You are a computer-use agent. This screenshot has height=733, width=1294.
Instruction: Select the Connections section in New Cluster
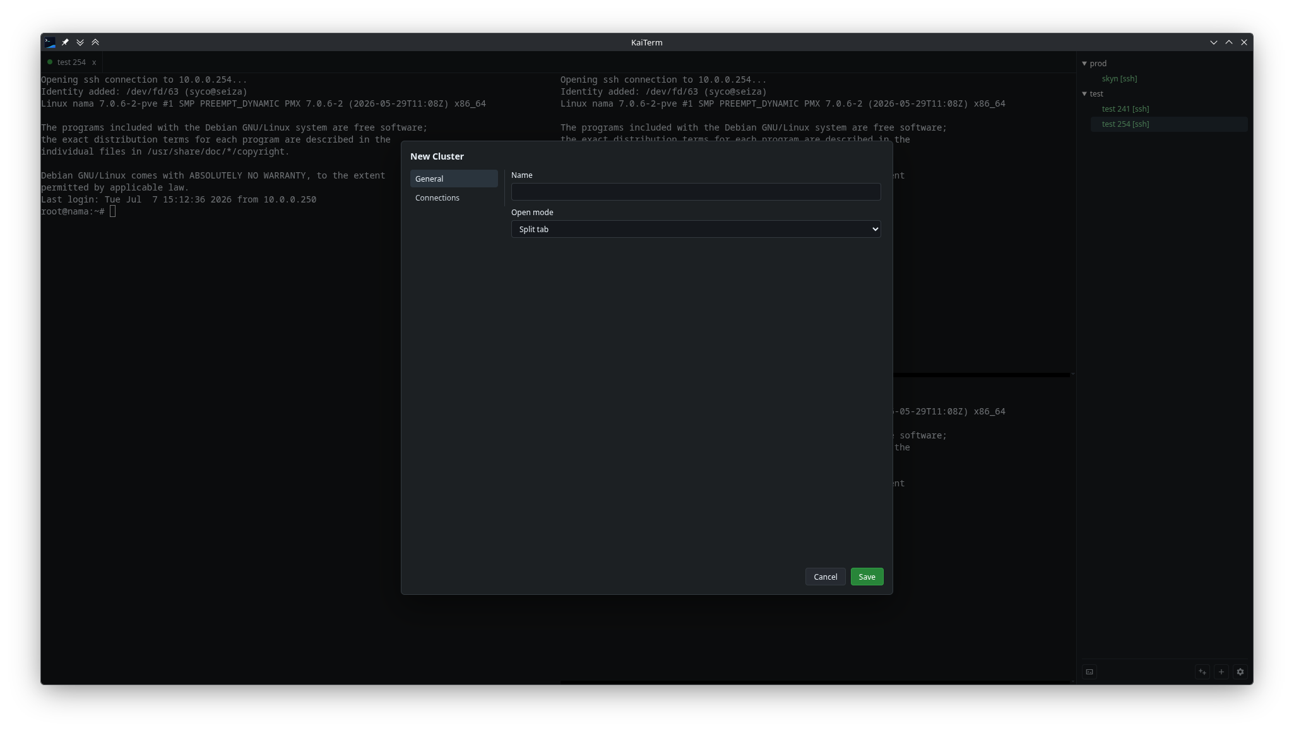(x=454, y=197)
